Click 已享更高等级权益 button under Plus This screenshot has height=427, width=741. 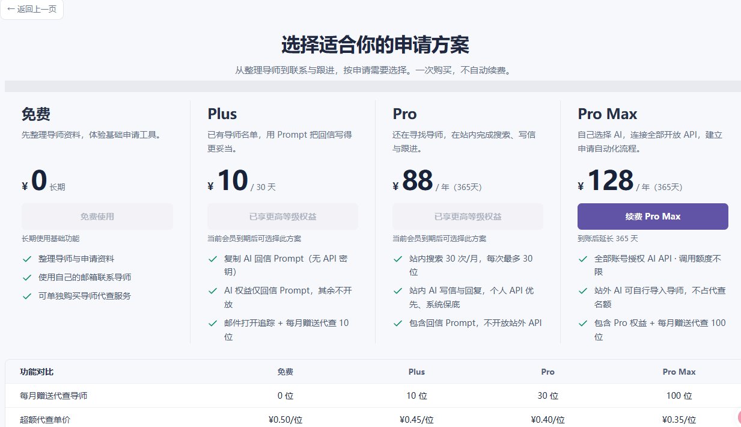click(282, 217)
